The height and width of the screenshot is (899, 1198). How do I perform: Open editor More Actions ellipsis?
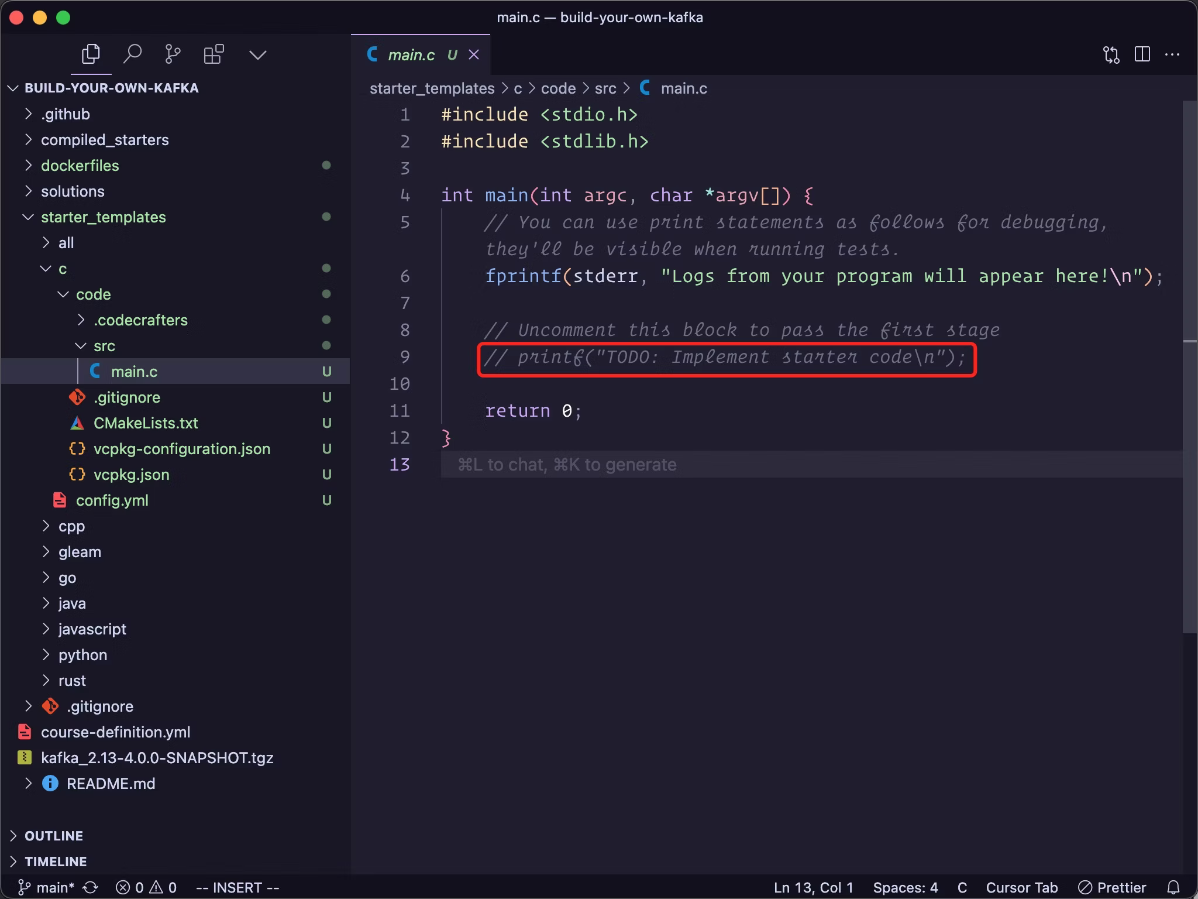click(1172, 54)
